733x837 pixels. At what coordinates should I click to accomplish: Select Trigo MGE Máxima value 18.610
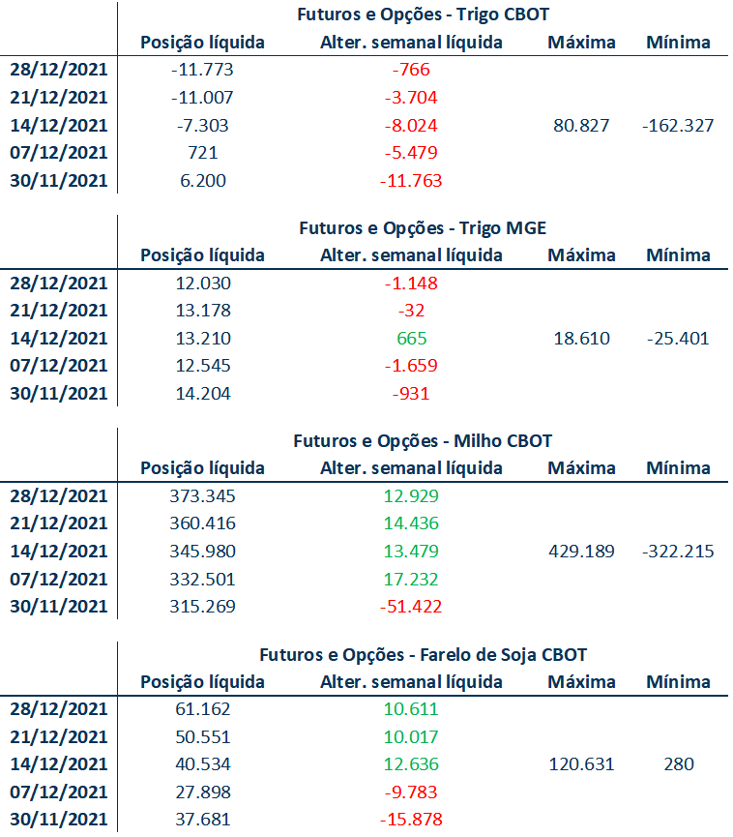point(581,339)
